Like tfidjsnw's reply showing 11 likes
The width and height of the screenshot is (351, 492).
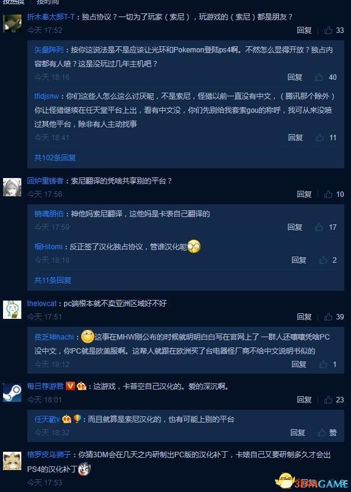tap(320, 137)
